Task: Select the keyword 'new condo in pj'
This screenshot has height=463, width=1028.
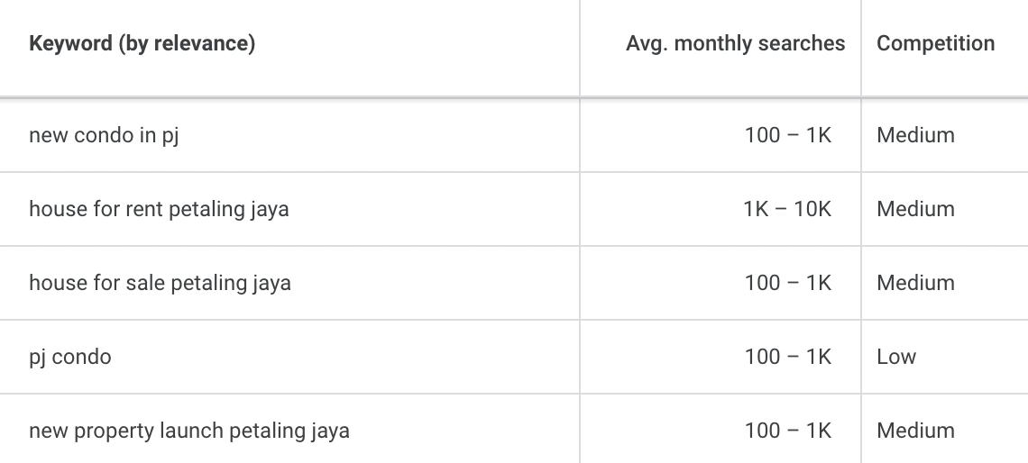Action: 104,135
